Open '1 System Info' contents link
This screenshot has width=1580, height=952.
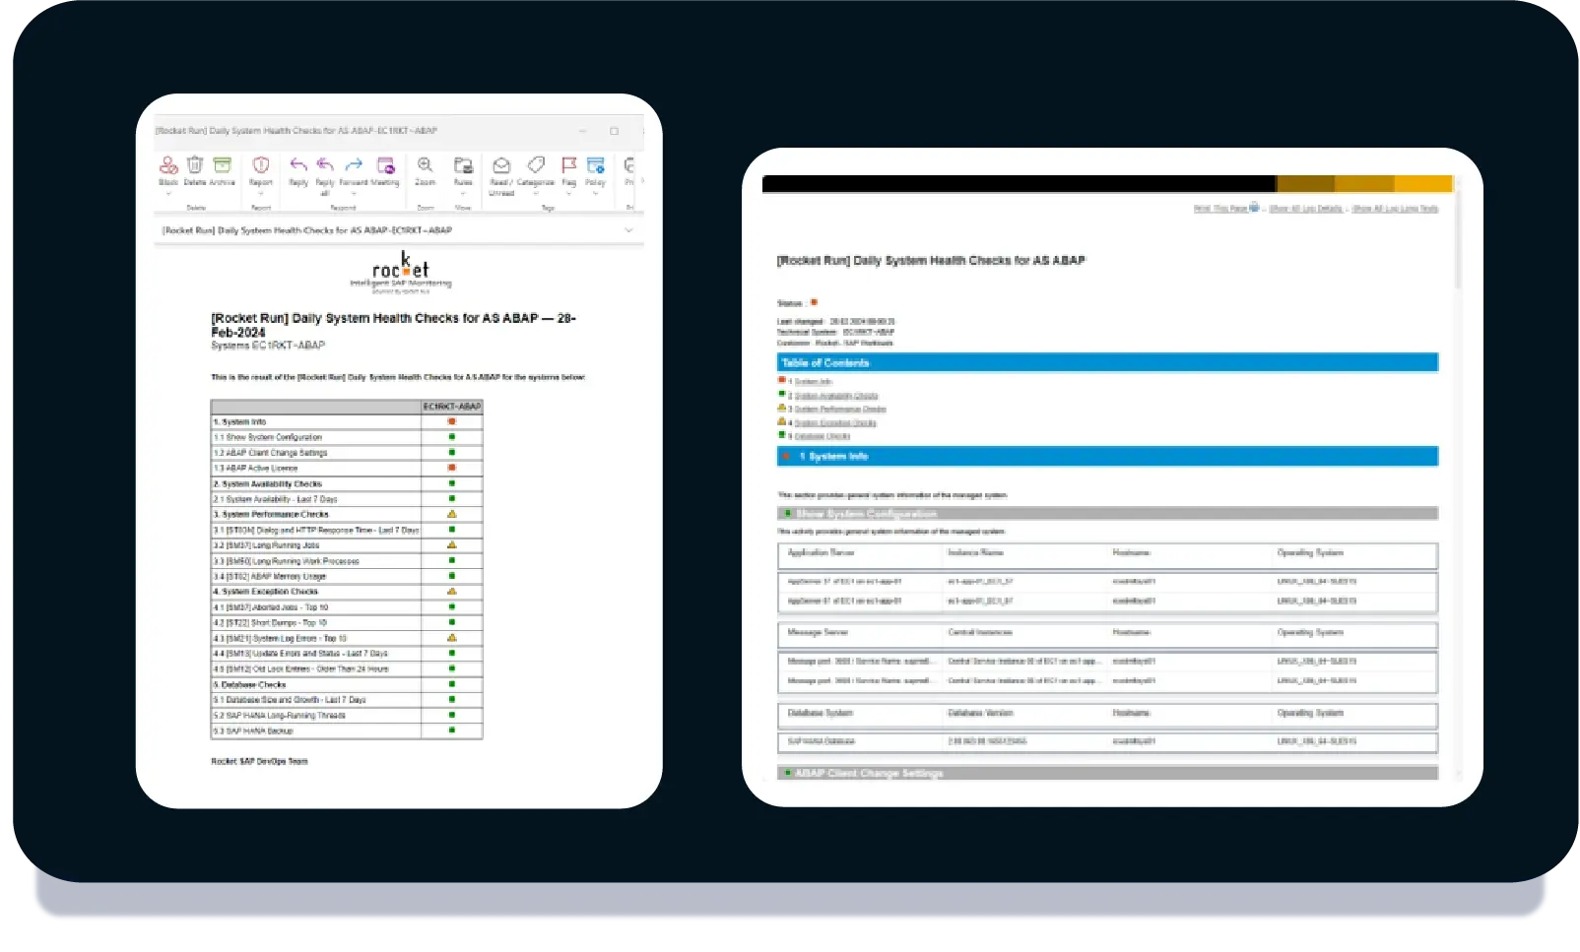point(814,382)
